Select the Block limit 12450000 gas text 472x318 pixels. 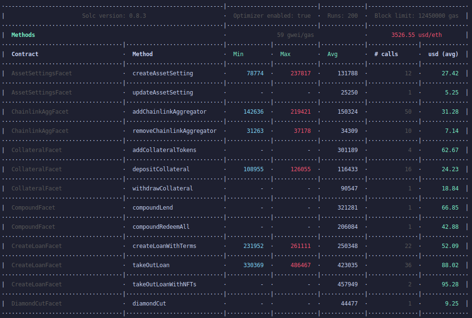click(x=416, y=16)
